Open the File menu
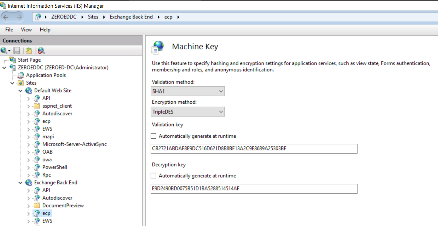 (9, 30)
